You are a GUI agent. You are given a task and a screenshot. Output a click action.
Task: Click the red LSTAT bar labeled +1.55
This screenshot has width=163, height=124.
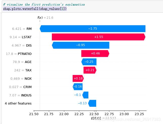[x=98, y=37]
